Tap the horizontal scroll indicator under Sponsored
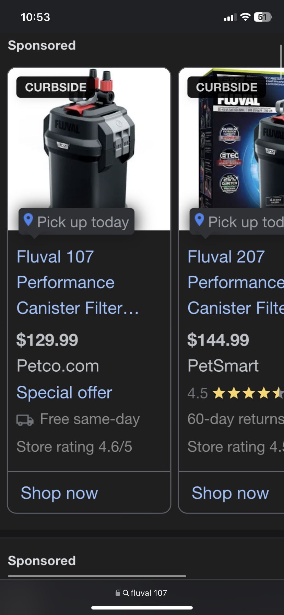This screenshot has width=284, height=615. [x=97, y=576]
